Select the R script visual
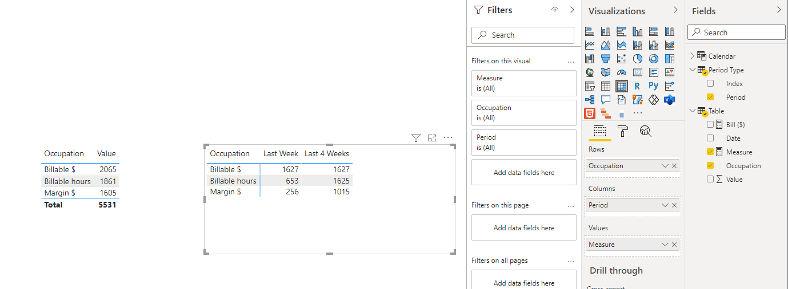 (x=638, y=86)
